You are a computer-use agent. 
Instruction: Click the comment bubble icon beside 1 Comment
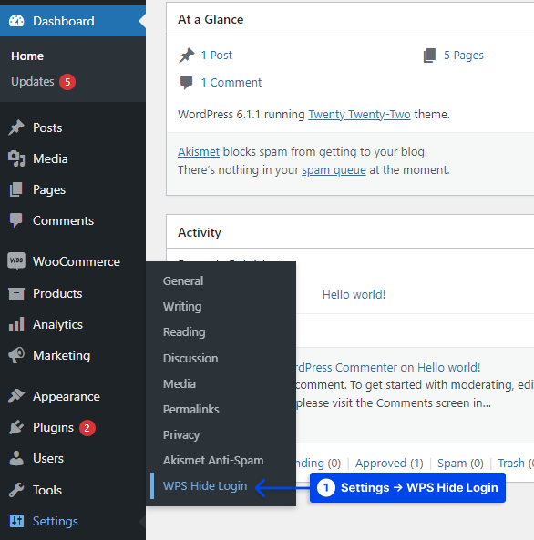click(186, 83)
